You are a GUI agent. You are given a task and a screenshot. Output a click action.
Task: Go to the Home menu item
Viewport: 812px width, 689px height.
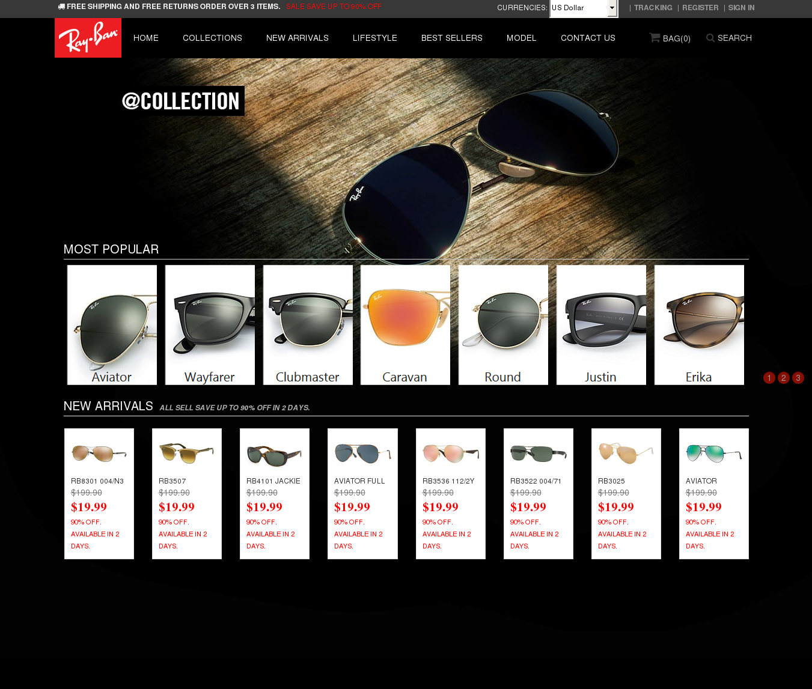146,38
